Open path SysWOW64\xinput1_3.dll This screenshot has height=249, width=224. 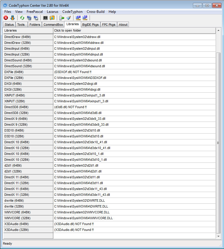pos(134,101)
